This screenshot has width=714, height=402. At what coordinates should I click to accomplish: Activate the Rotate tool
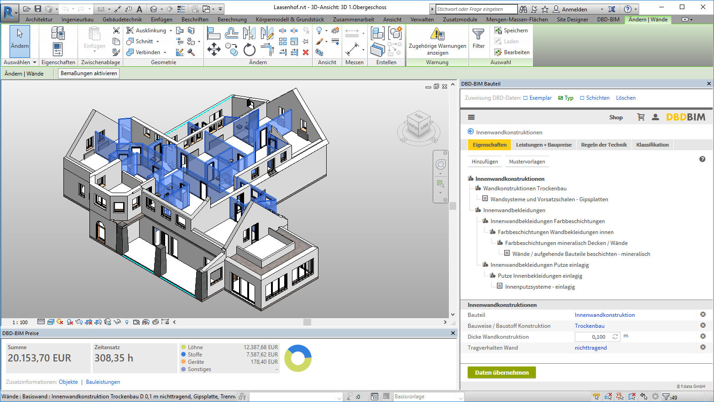coord(249,49)
